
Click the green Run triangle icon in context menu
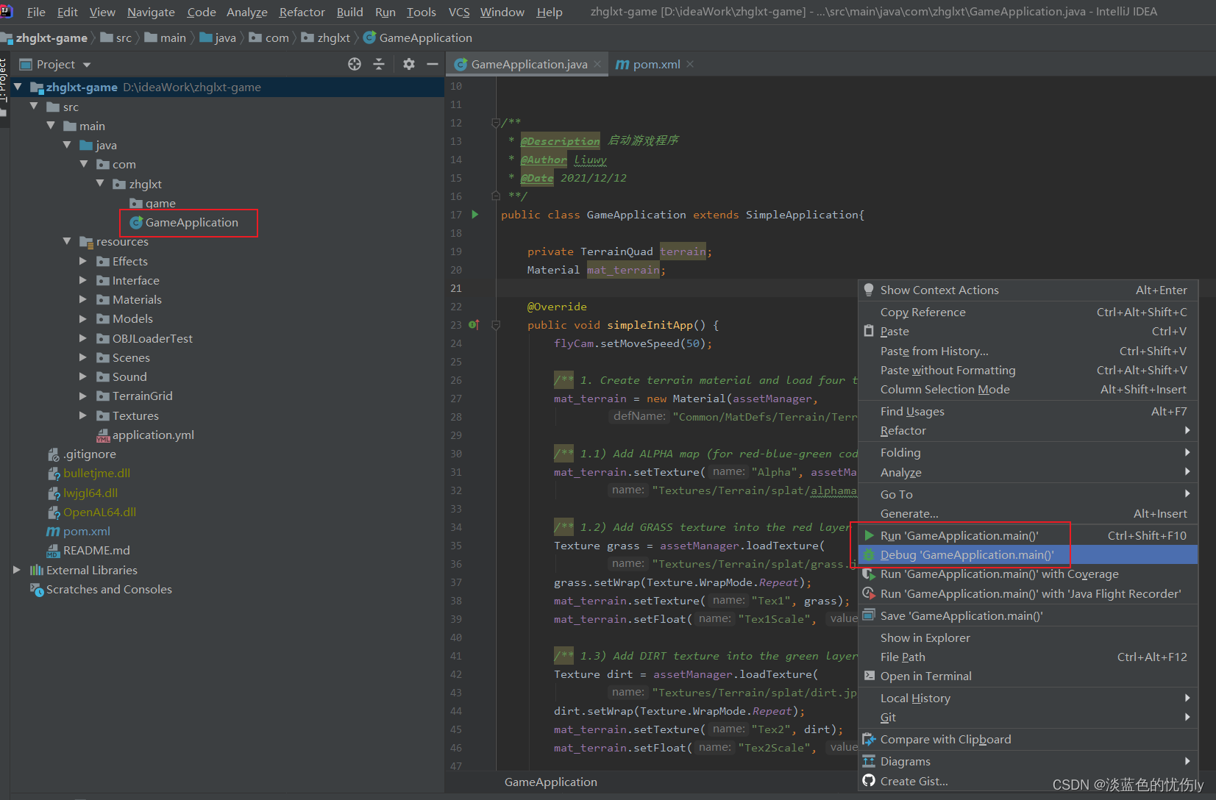point(869,535)
